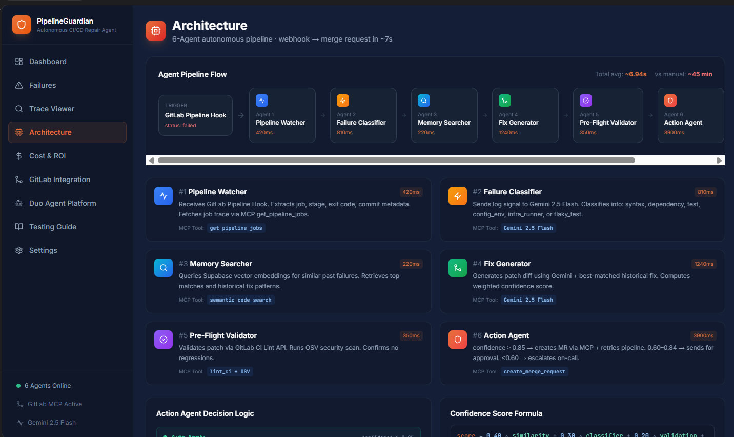Click the '~45 min' manual time value
Image resolution: width=734 pixels, height=437 pixels.
click(700, 74)
